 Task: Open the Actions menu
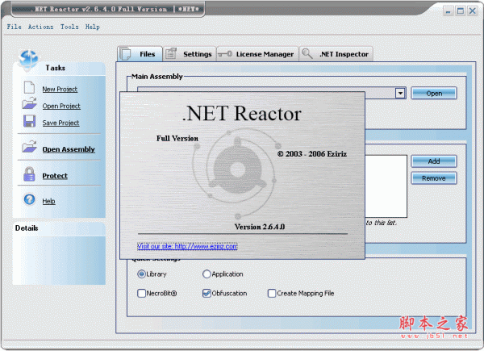pos(41,27)
